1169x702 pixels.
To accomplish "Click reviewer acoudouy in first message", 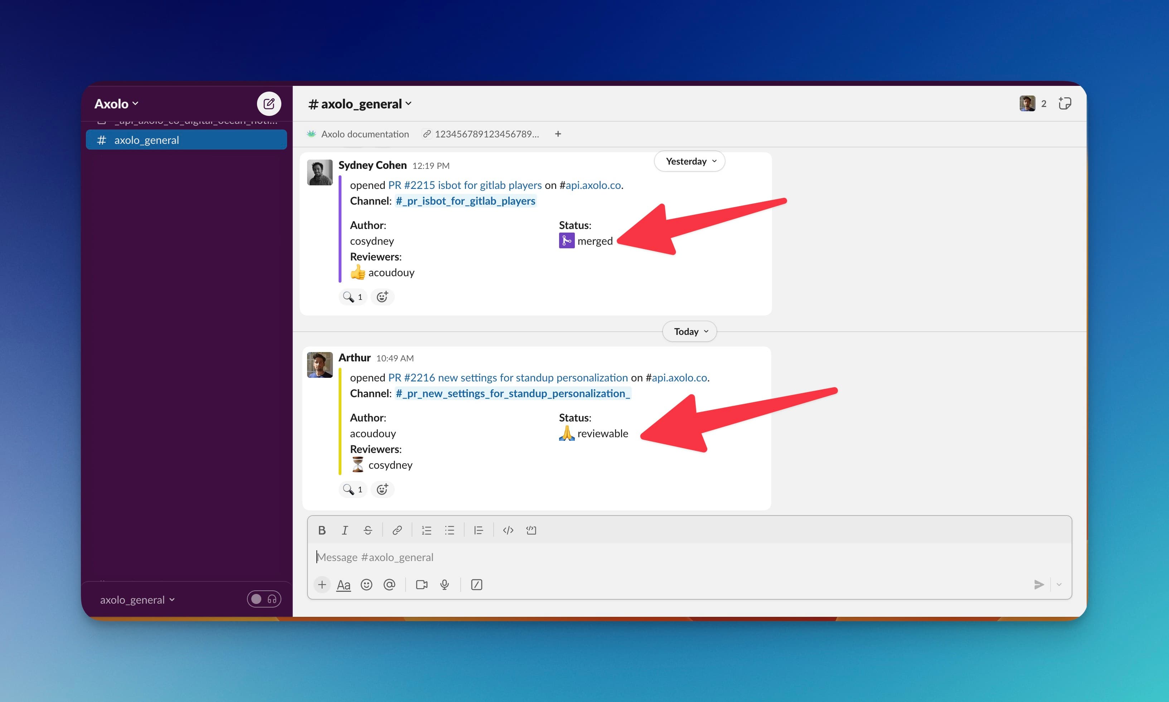I will 391,273.
